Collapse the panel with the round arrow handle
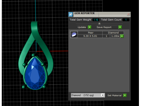141x106 pixels. [x=99, y=24]
